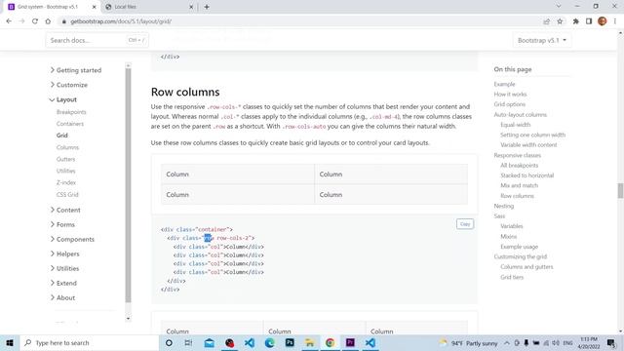Image resolution: width=624 pixels, height=351 pixels.
Task: Open the tab search chevron in title bar
Action: 559,7
